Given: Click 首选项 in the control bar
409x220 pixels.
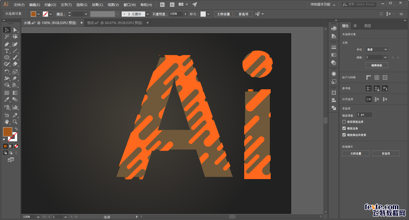Looking at the screenshot, I should point(243,14).
